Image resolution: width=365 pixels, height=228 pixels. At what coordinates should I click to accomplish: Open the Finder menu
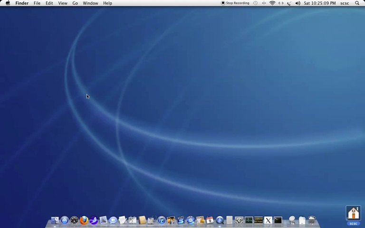22,3
